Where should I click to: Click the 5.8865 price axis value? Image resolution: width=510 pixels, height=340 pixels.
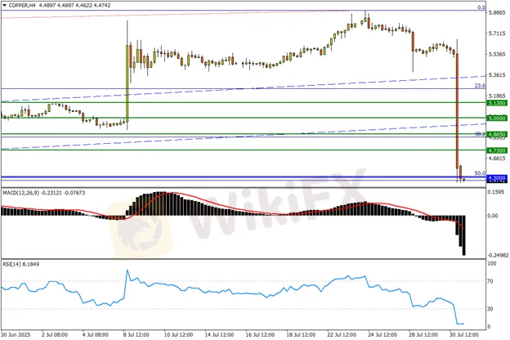(497, 12)
